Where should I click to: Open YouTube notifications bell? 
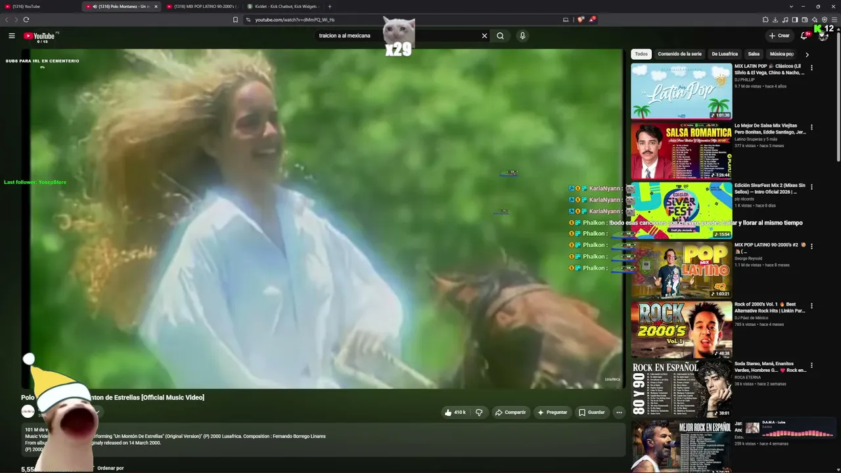coord(804,36)
